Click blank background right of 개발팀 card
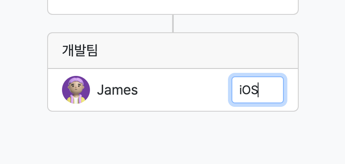 coord(322,72)
